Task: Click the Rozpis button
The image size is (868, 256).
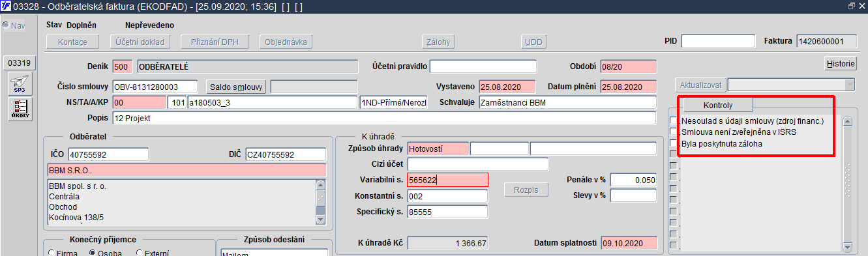Action: 526,190
